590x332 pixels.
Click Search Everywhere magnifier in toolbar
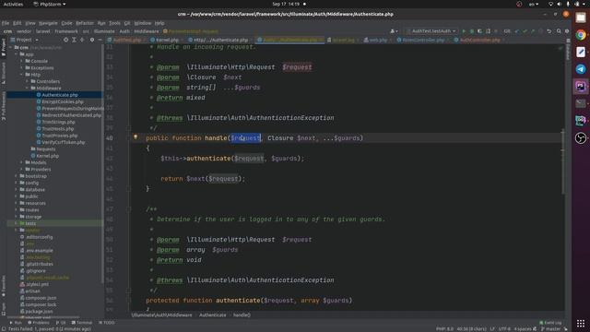tap(559, 31)
